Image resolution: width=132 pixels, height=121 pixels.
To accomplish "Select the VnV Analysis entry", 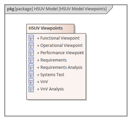I will (x=50, y=89).
